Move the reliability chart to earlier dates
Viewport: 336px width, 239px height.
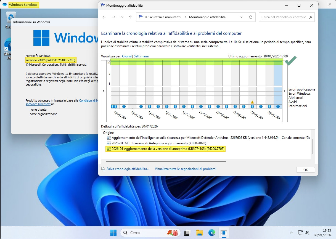pyautogui.click(x=104, y=91)
